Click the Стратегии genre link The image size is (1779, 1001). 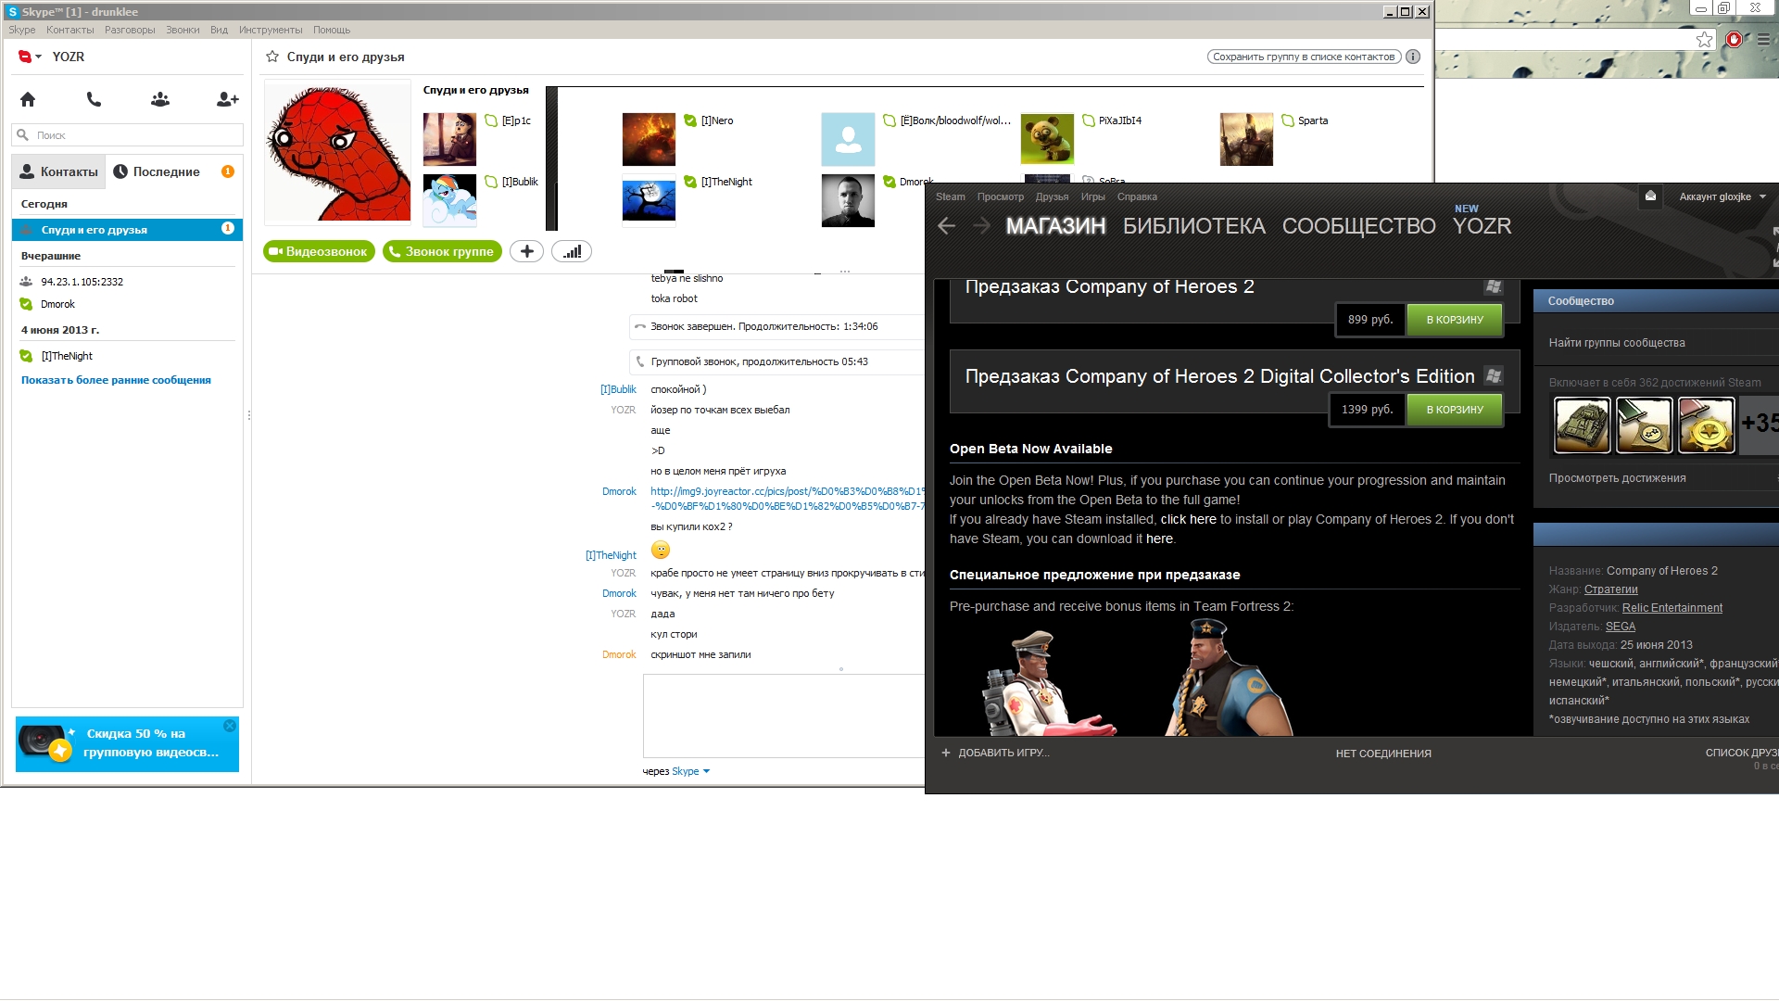(1610, 589)
